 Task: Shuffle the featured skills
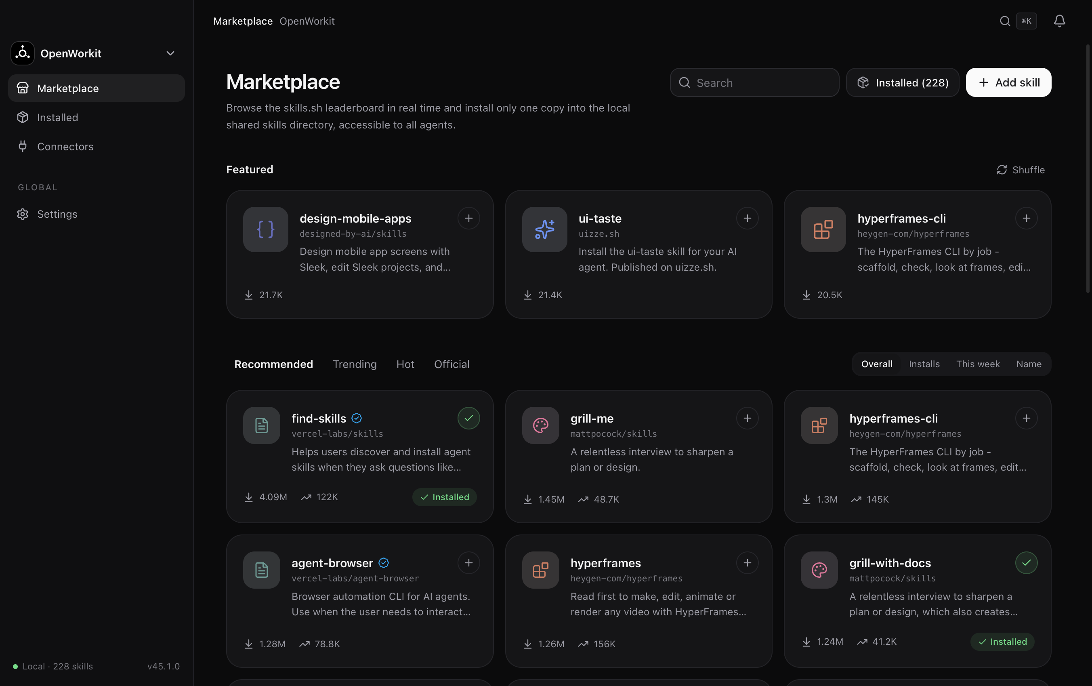1021,170
